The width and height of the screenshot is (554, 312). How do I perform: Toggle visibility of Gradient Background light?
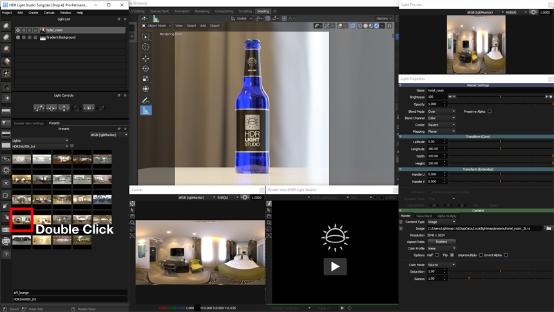pos(17,37)
